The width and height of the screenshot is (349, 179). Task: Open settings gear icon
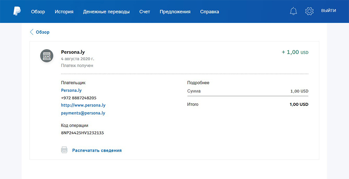(x=309, y=11)
